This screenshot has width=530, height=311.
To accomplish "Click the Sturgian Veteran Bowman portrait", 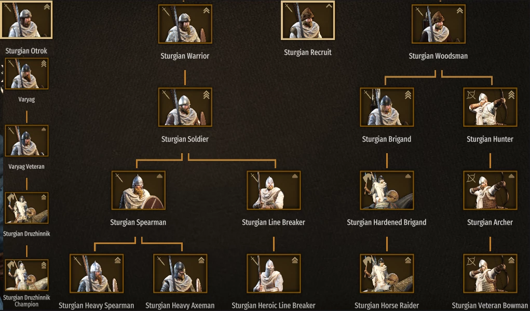I will click(x=490, y=274).
